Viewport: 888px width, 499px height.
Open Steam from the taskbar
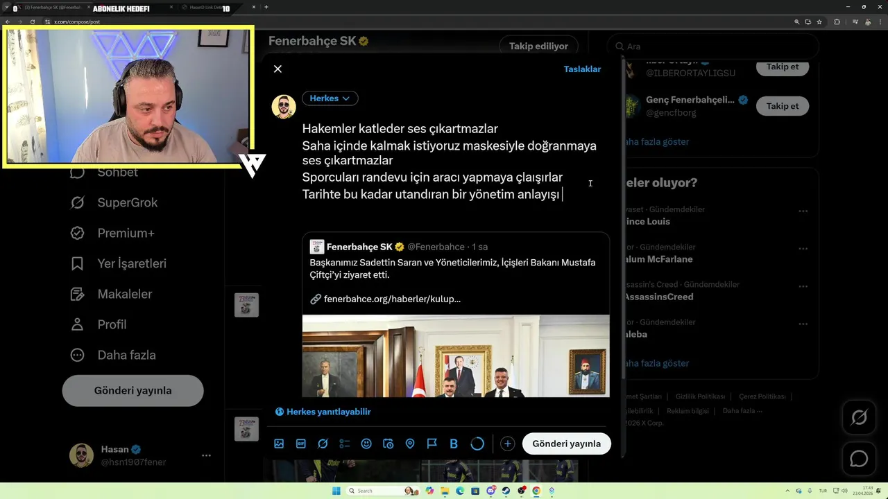tap(506, 491)
